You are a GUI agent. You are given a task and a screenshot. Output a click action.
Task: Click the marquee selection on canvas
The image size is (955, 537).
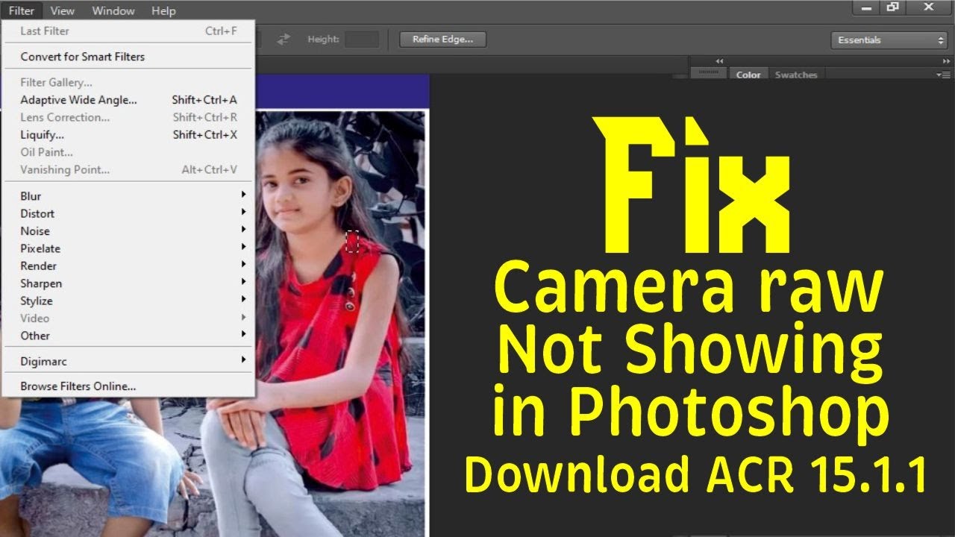(x=353, y=241)
